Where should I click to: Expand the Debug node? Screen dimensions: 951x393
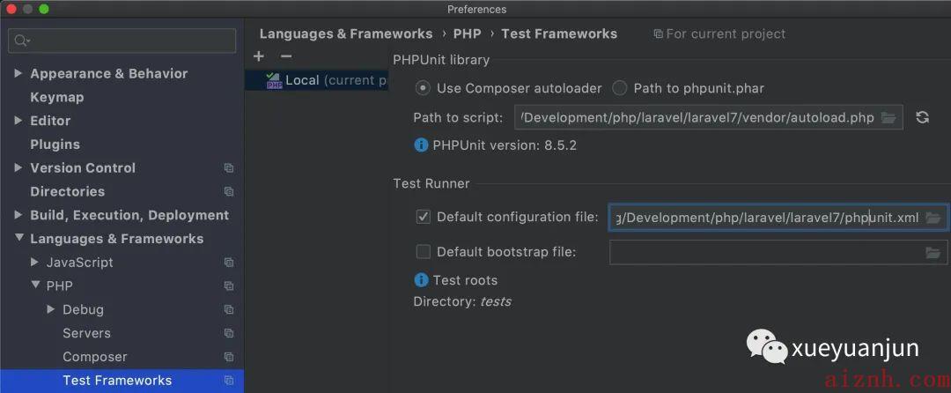click(51, 309)
